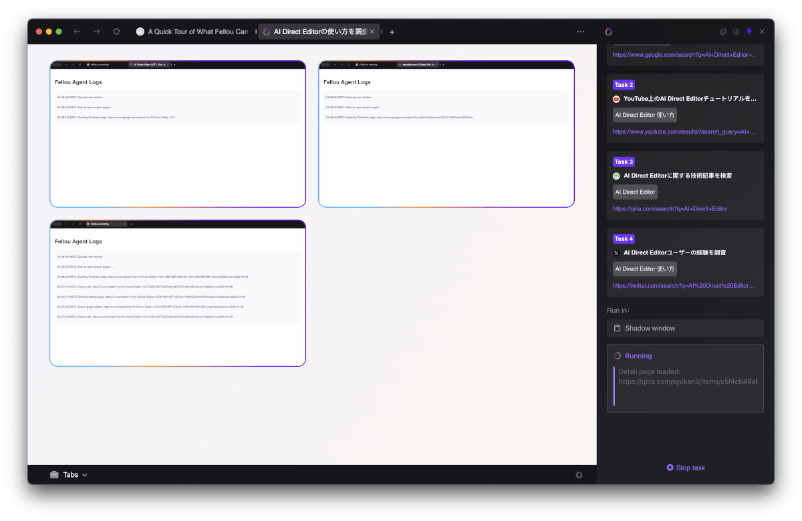
Task: Open a new tab with the plus icon
Action: pyautogui.click(x=392, y=32)
